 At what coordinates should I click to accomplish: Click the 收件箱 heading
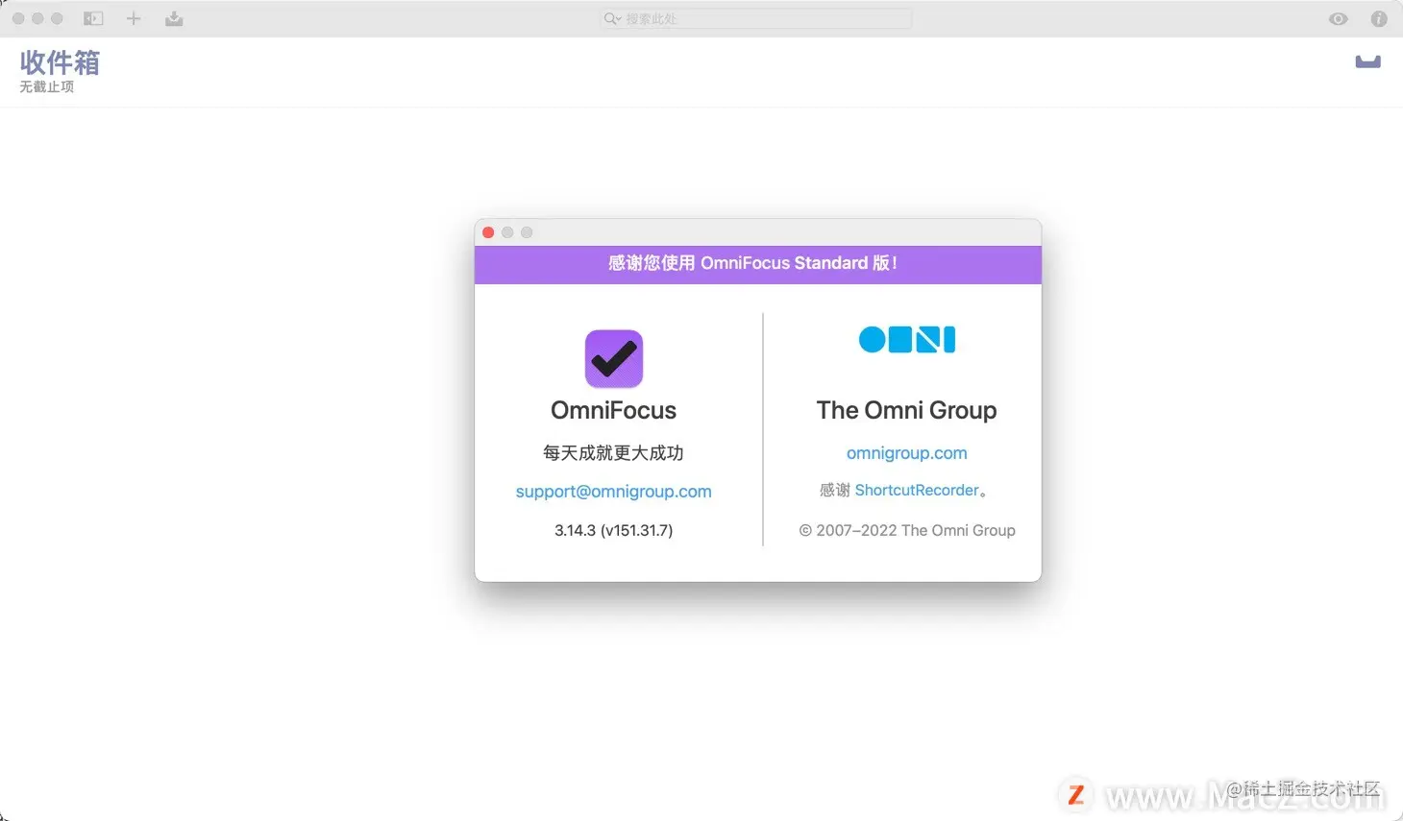[x=60, y=62]
